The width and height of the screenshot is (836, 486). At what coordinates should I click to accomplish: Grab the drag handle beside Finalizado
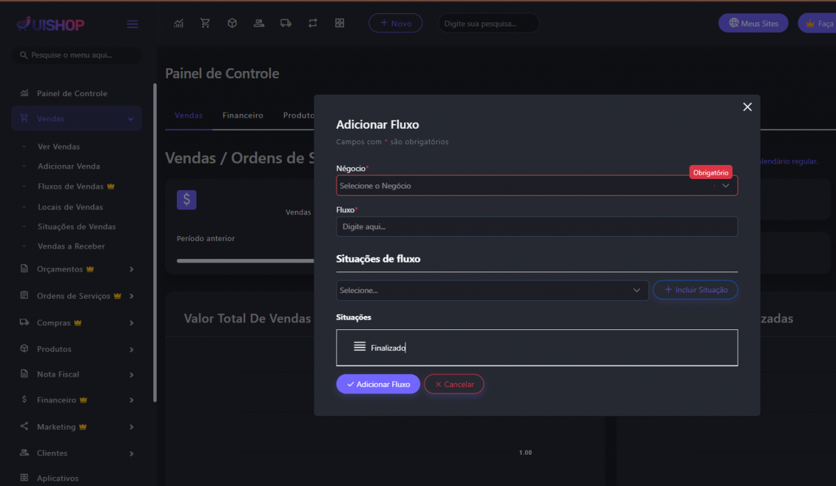pyautogui.click(x=359, y=347)
